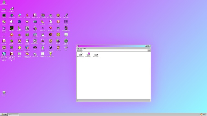Image resolution: width=207 pixels, height=116 pixels.
Task: Open the Edit menu in explorer window
Action: tap(81, 48)
